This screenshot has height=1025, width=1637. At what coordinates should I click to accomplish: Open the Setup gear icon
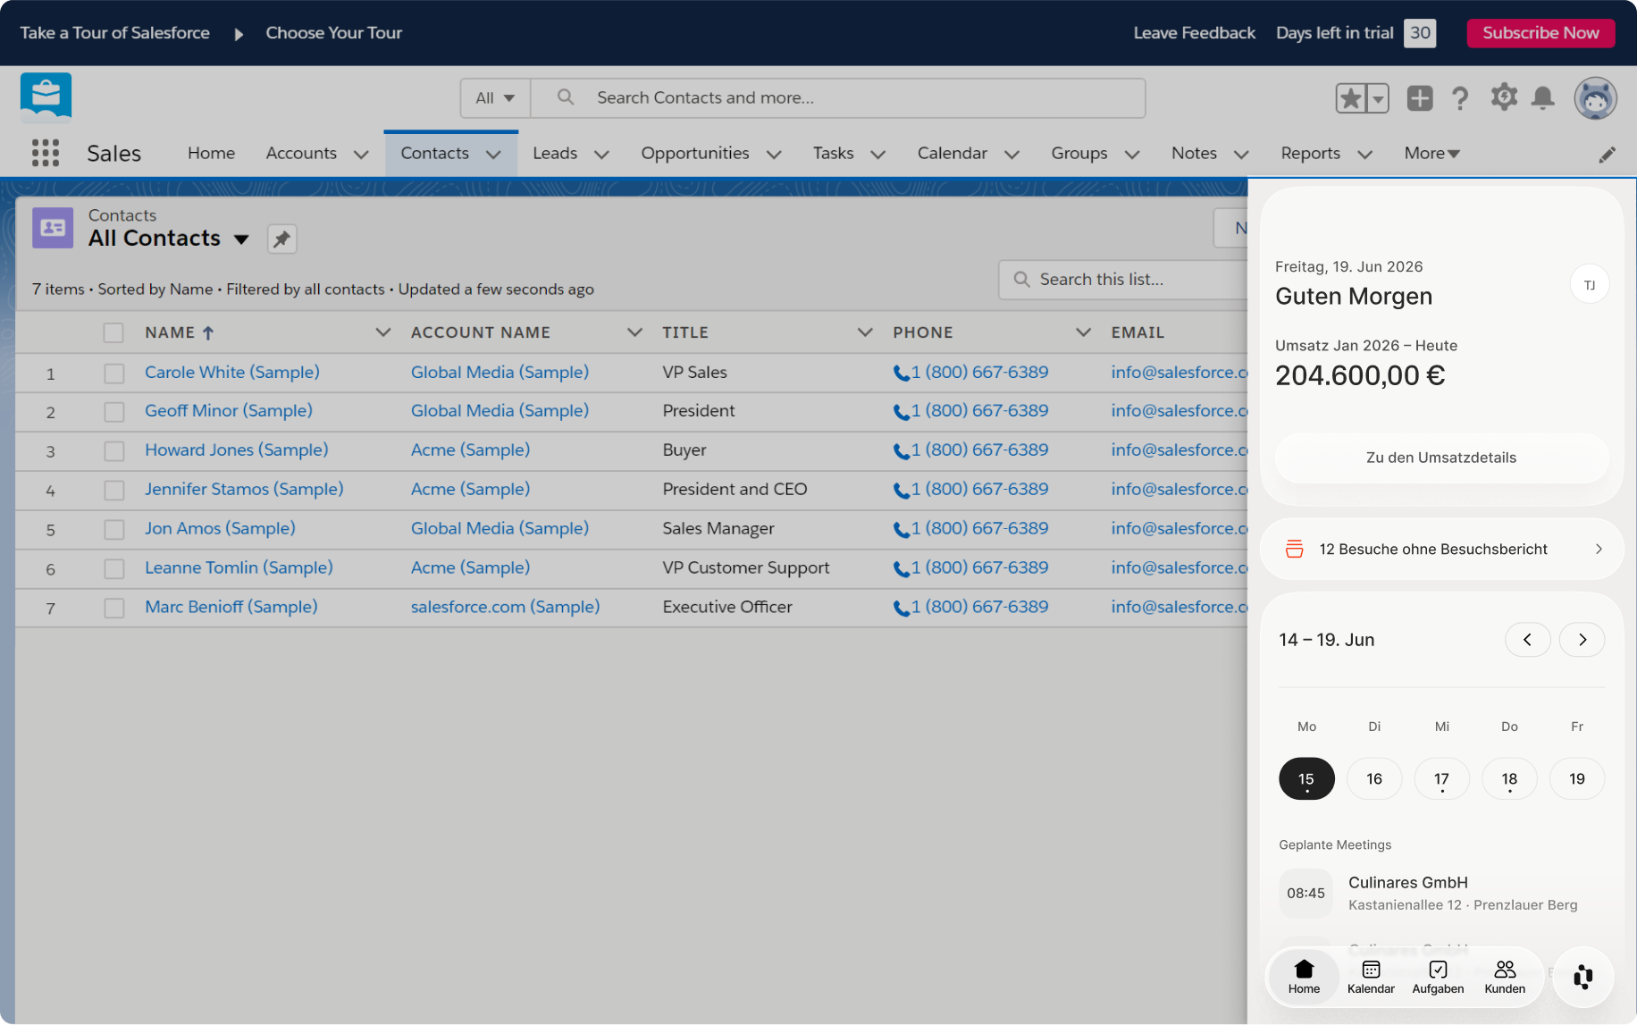(1504, 97)
